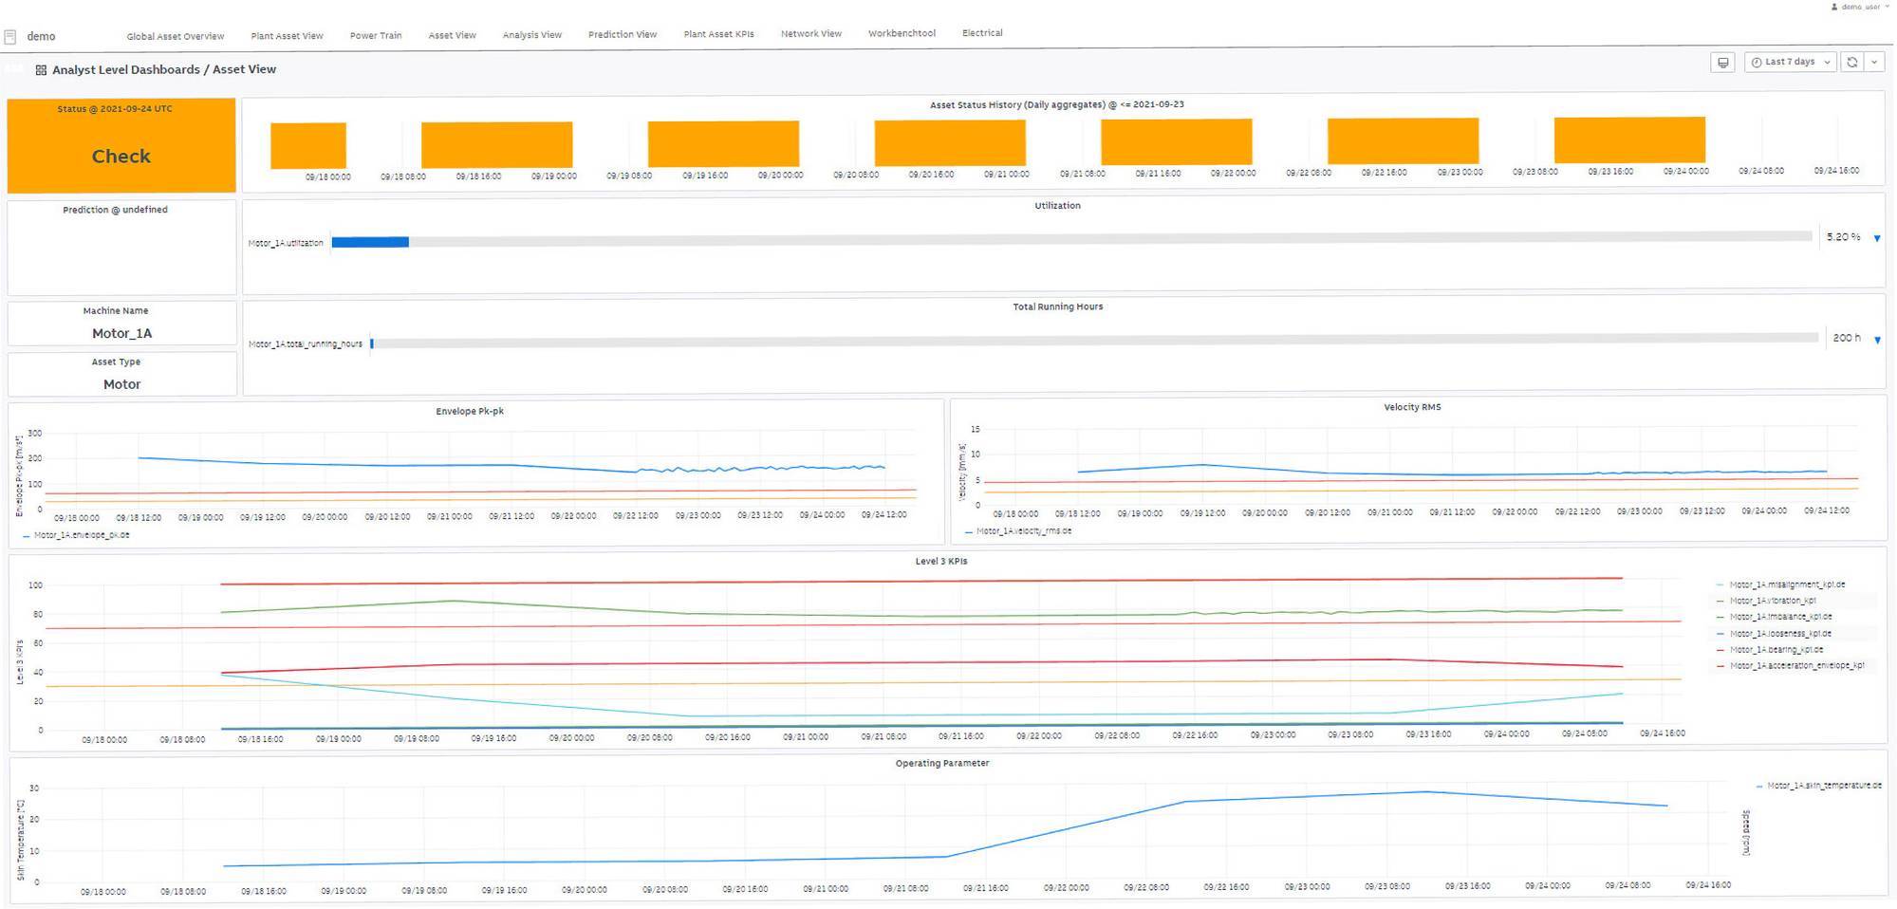Image resolution: width=1897 pixels, height=909 pixels.
Task: Click the orange Check status panel
Action: click(x=121, y=147)
